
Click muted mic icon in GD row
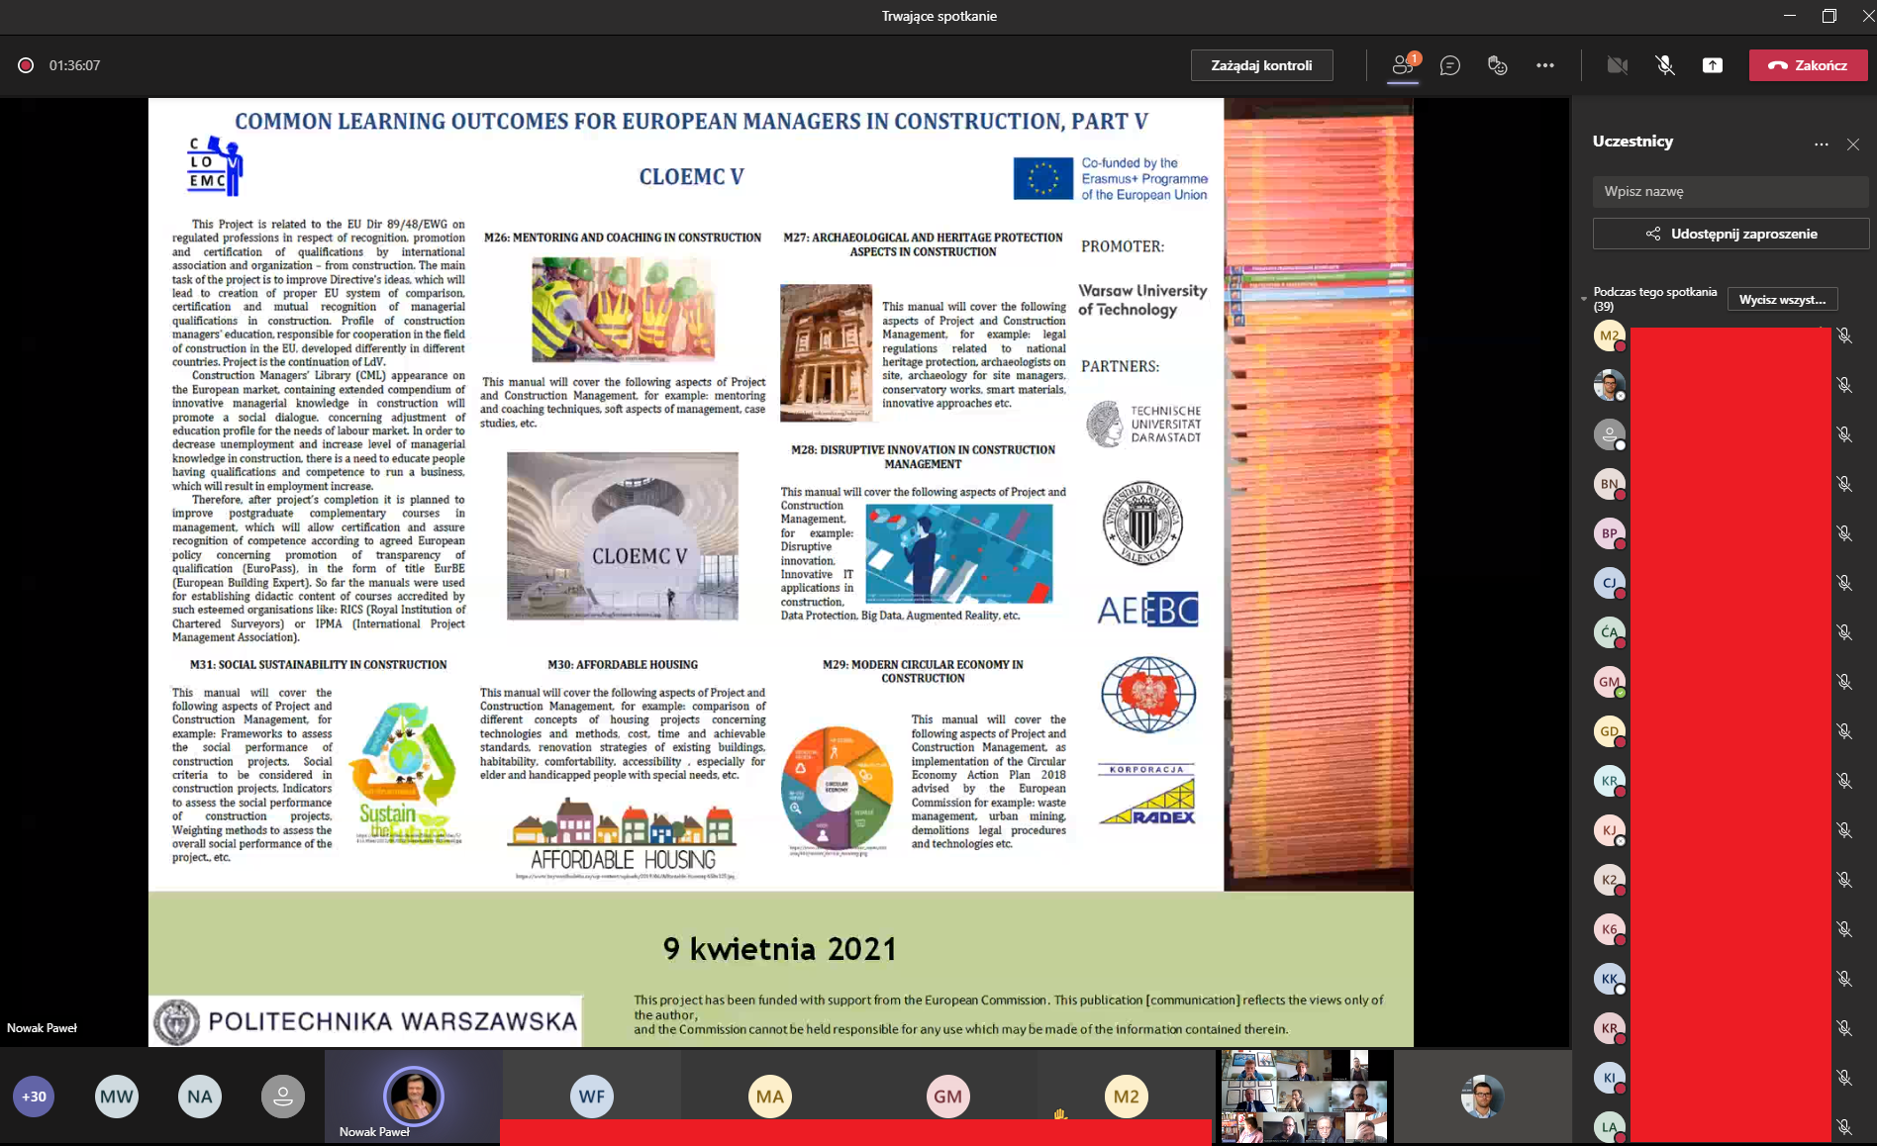coord(1844,731)
